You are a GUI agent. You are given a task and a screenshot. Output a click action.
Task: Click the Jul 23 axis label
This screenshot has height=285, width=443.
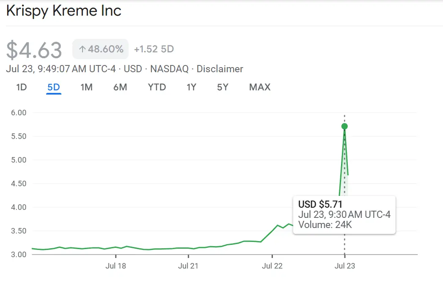pos(345,266)
